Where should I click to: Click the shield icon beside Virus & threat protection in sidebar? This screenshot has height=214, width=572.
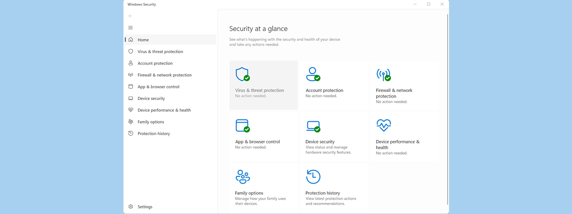pyautogui.click(x=131, y=51)
